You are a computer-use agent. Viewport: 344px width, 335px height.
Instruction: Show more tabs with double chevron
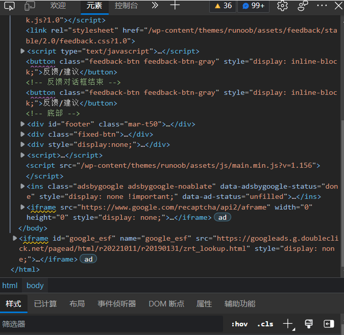[x=155, y=6]
